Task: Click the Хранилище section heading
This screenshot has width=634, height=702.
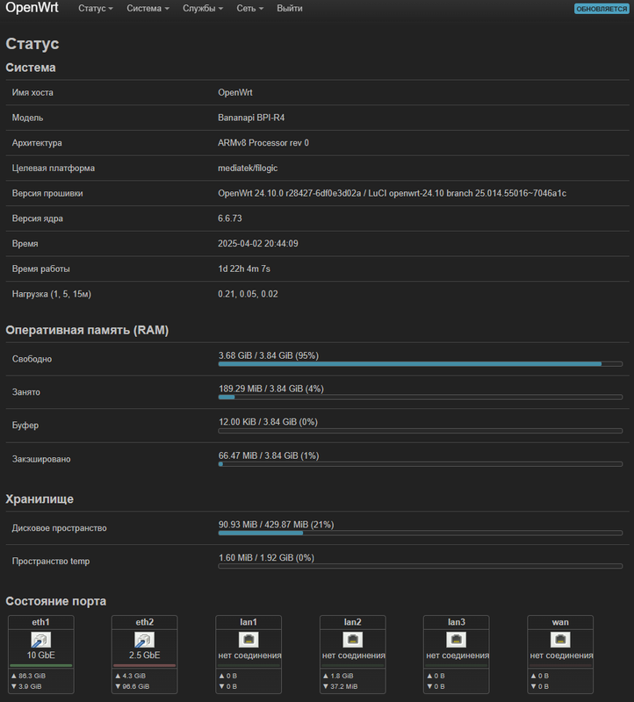Action: [40, 499]
